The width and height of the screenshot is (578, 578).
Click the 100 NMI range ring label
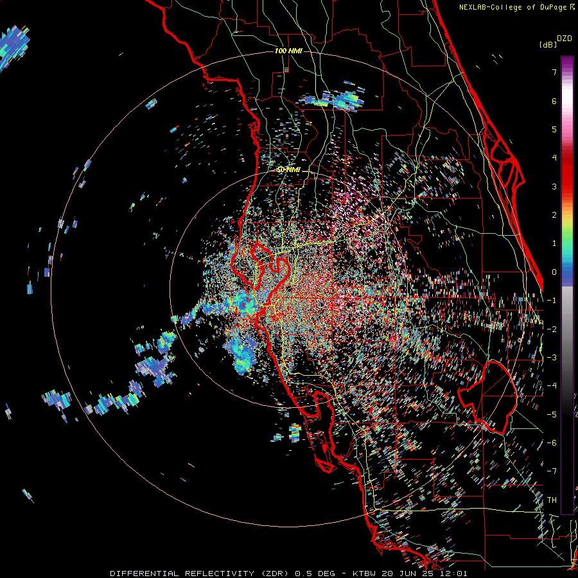(288, 51)
